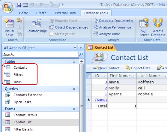This screenshot has height=132, width=167.
Task: Click the navigation pane Search box
Action: (x=41, y=55)
